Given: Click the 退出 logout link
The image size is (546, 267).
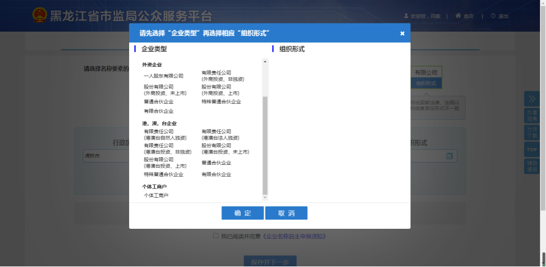Looking at the screenshot, I should point(500,16).
